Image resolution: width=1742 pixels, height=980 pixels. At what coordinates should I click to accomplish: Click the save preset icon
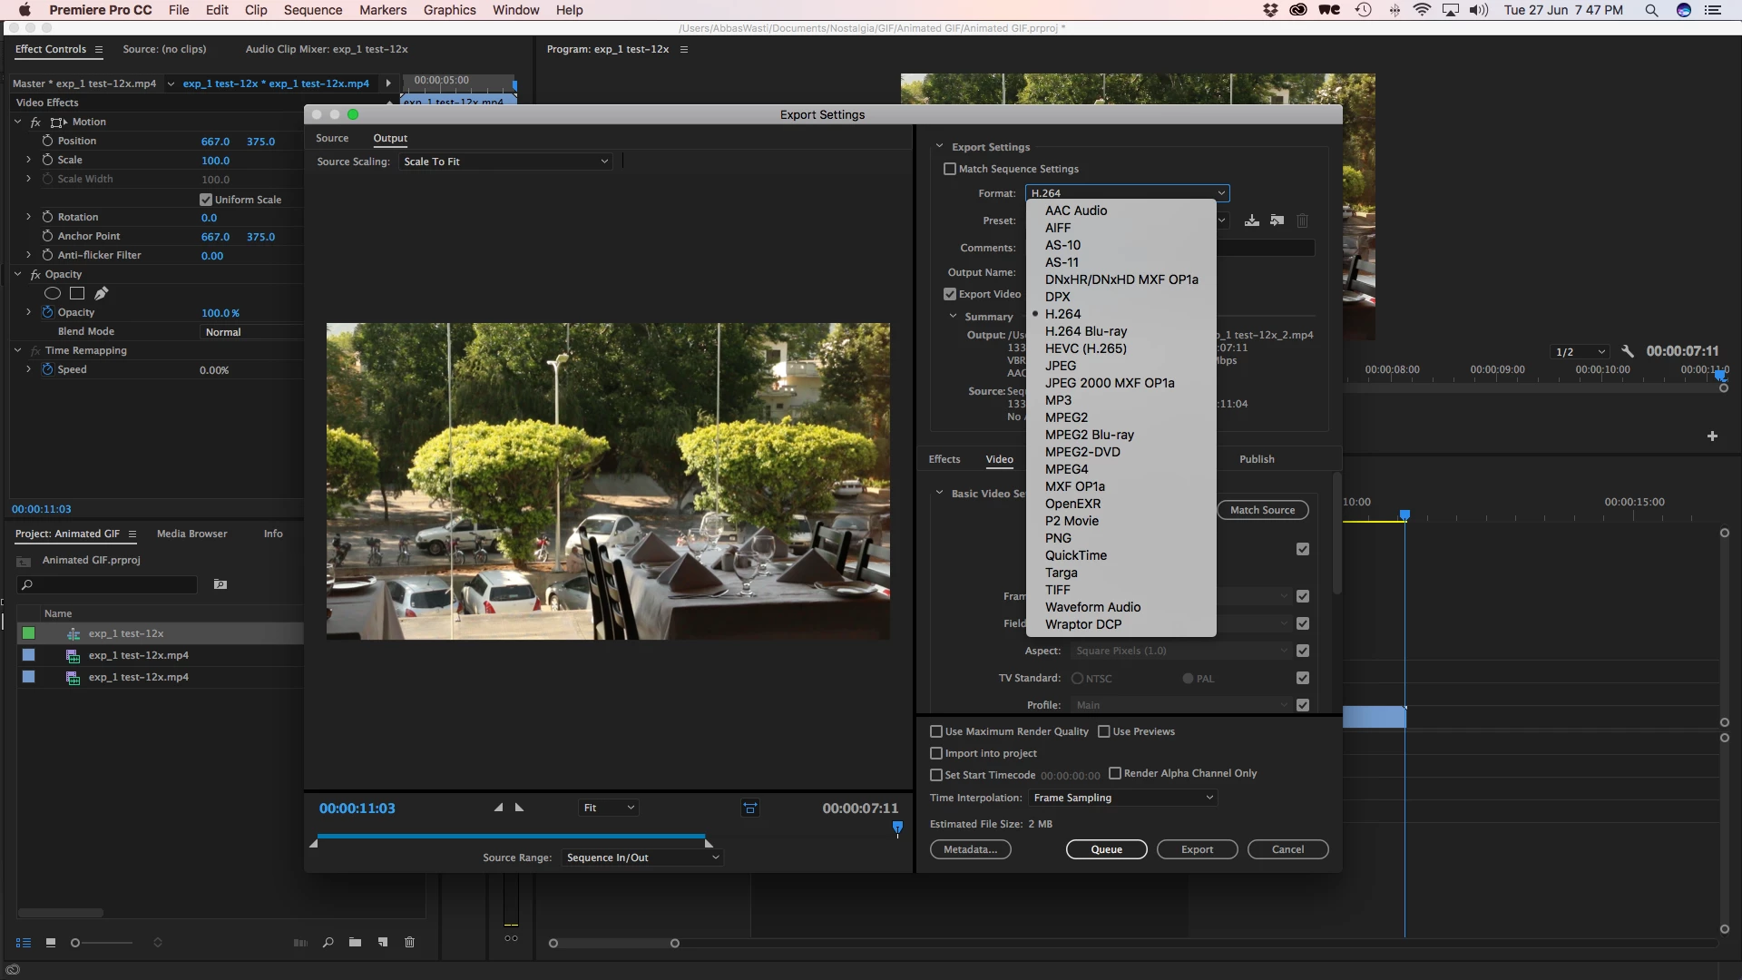click(1251, 220)
